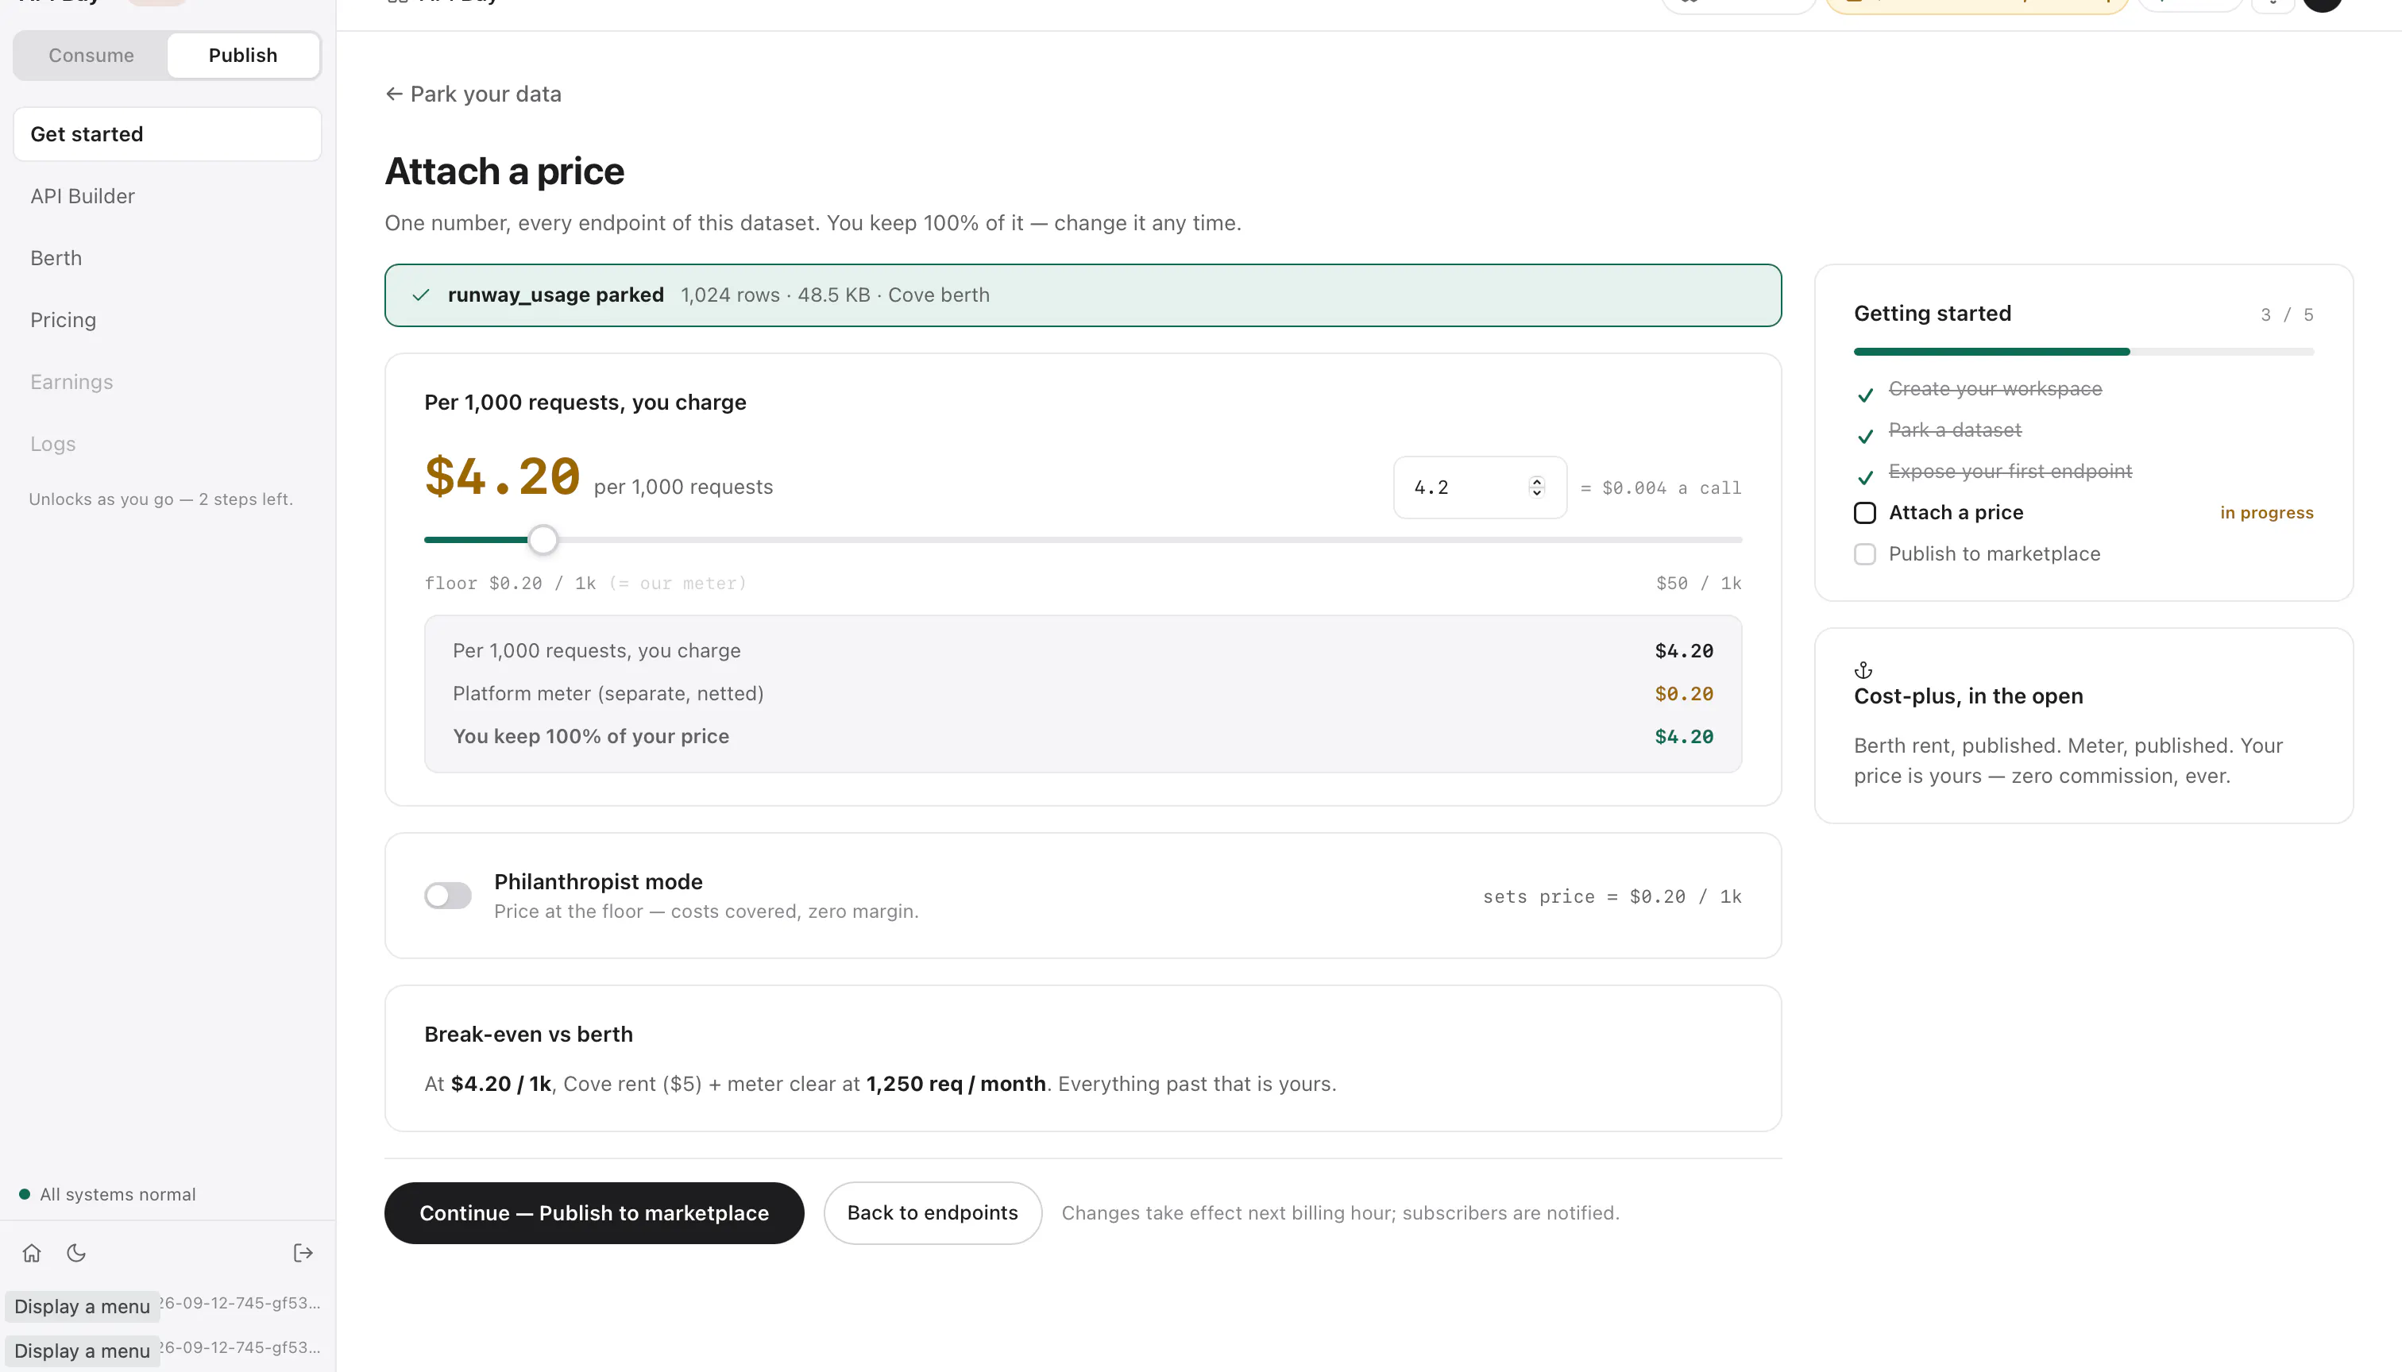Click the 'in progress' status label

(2266, 513)
